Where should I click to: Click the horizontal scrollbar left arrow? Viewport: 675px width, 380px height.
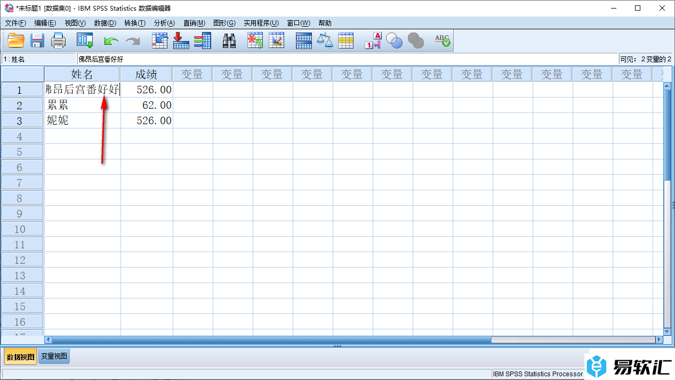(x=48, y=339)
